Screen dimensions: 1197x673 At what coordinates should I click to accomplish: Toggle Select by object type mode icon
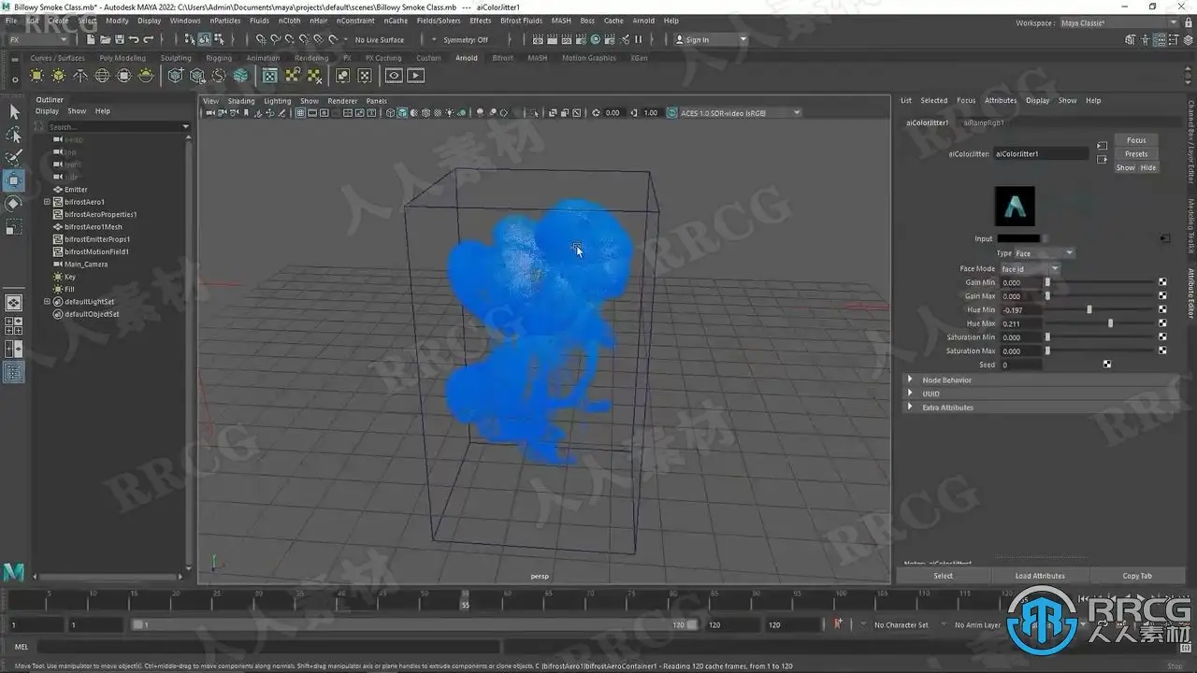click(204, 39)
